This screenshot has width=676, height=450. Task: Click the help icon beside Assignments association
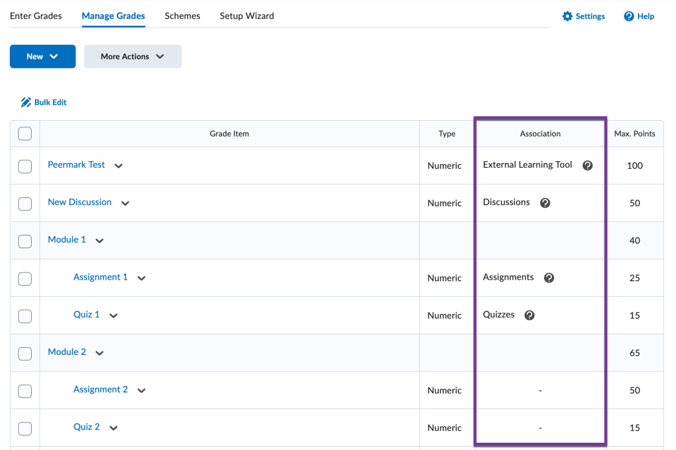(x=549, y=277)
